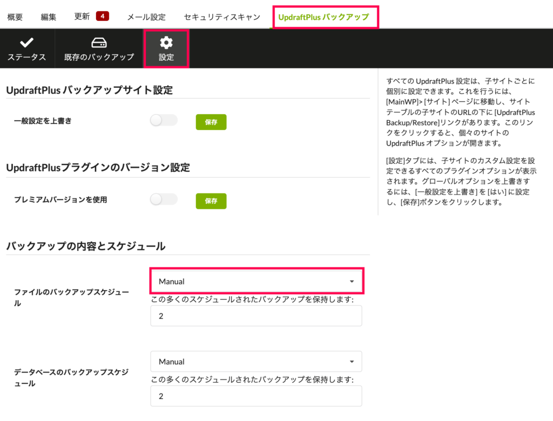Click the ファイルのバックアップスケジュール label

71,298
